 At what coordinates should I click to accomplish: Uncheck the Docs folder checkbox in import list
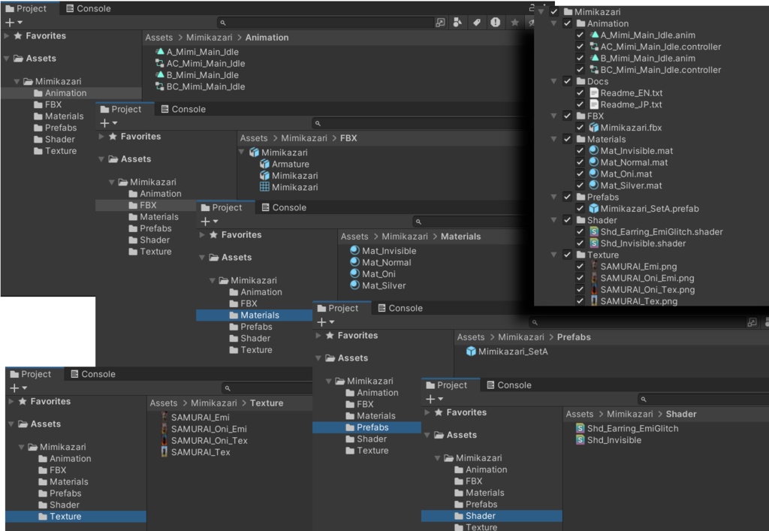click(568, 81)
